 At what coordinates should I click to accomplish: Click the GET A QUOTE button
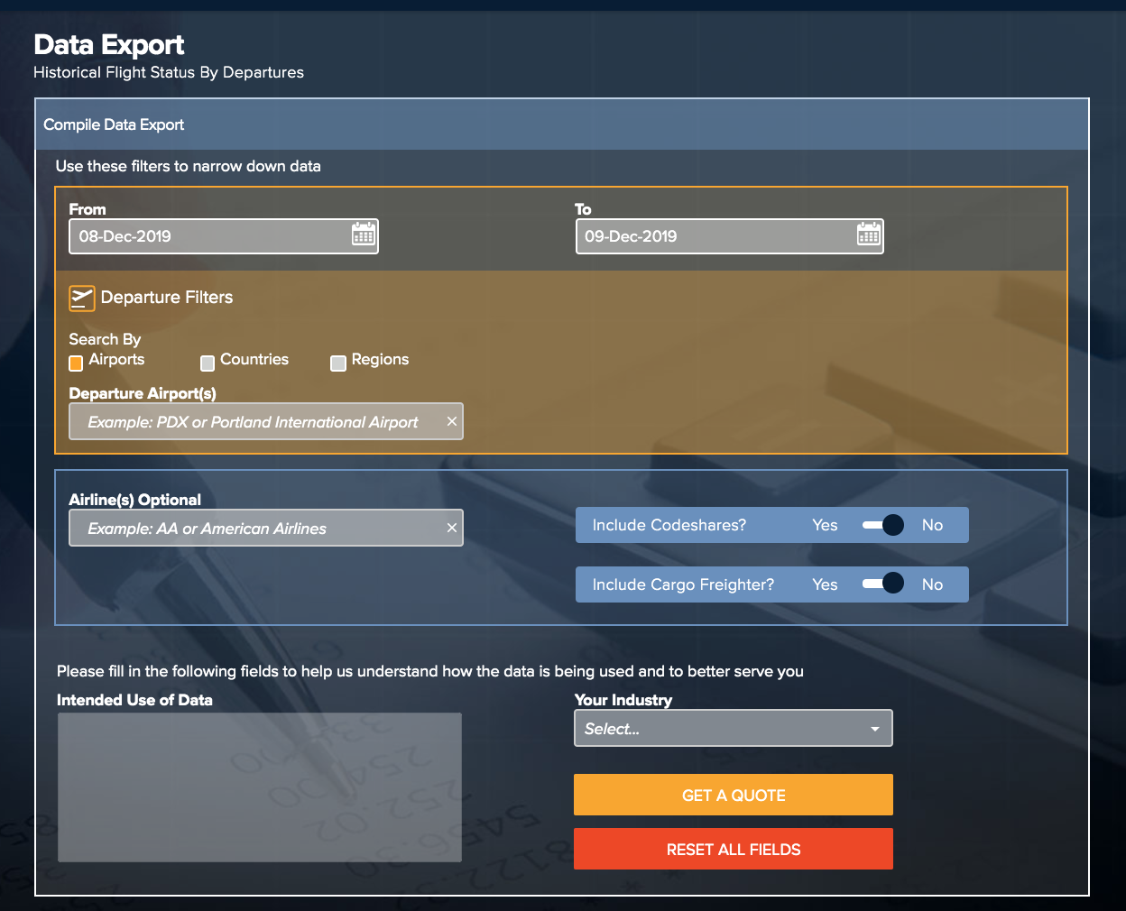[x=733, y=795]
